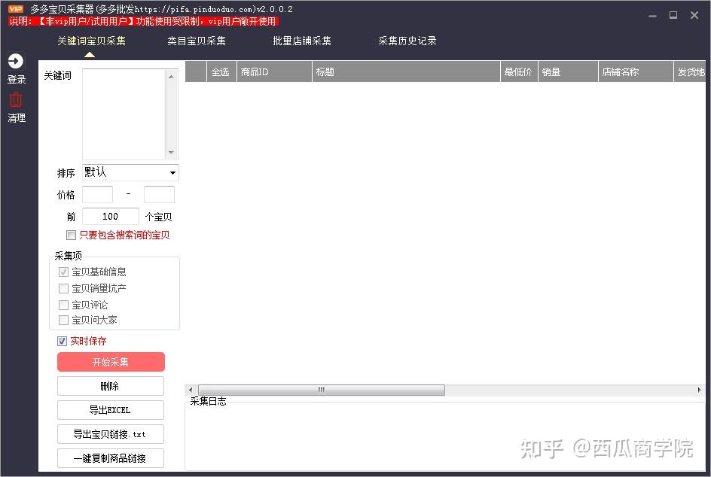Click the red 清理 trash icon
The image size is (711, 477).
(16, 99)
